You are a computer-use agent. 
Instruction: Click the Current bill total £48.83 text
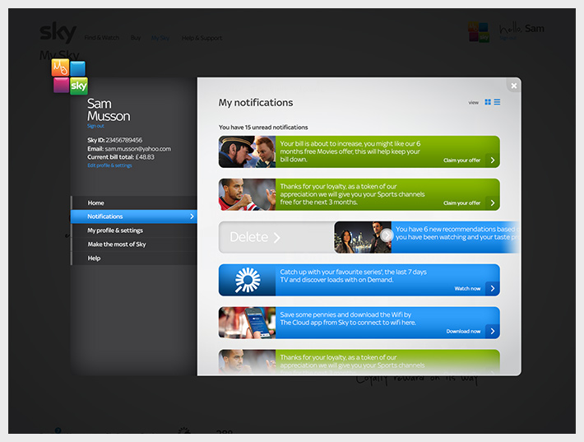click(121, 157)
